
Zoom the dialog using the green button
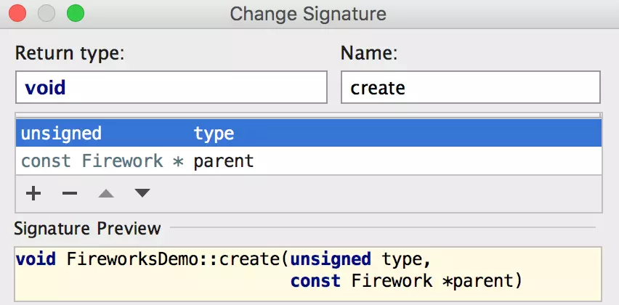75,13
